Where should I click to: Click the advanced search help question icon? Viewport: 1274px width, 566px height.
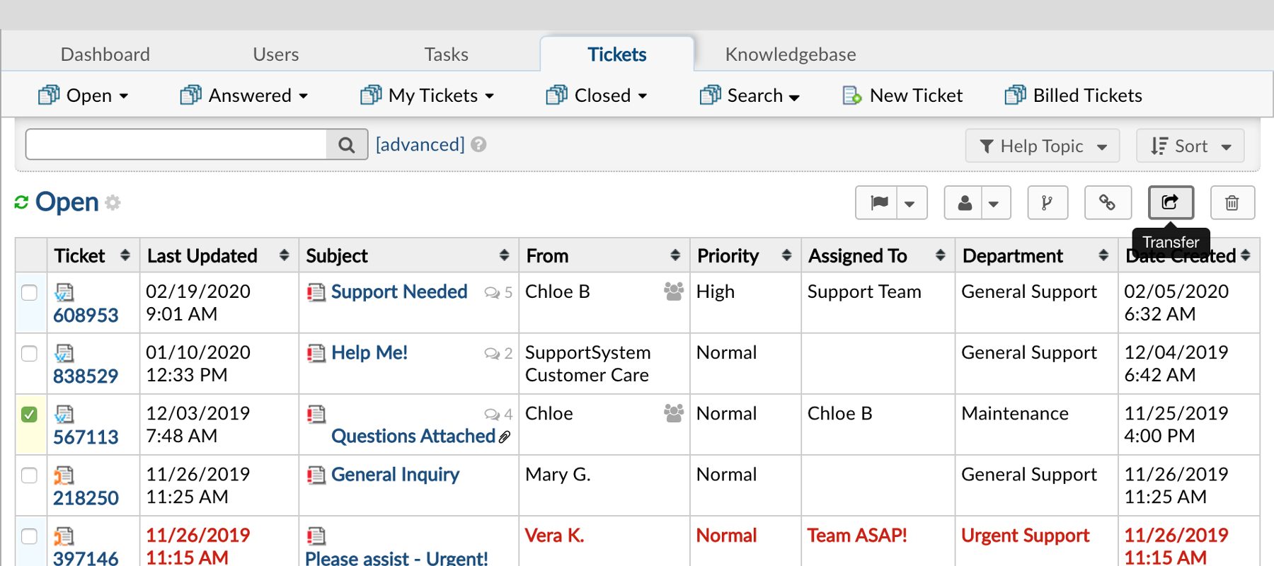[x=479, y=144]
